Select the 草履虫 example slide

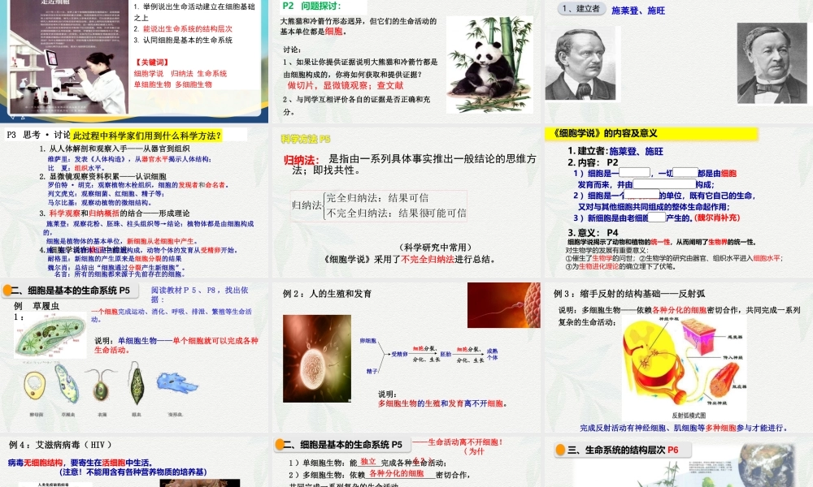134,357
